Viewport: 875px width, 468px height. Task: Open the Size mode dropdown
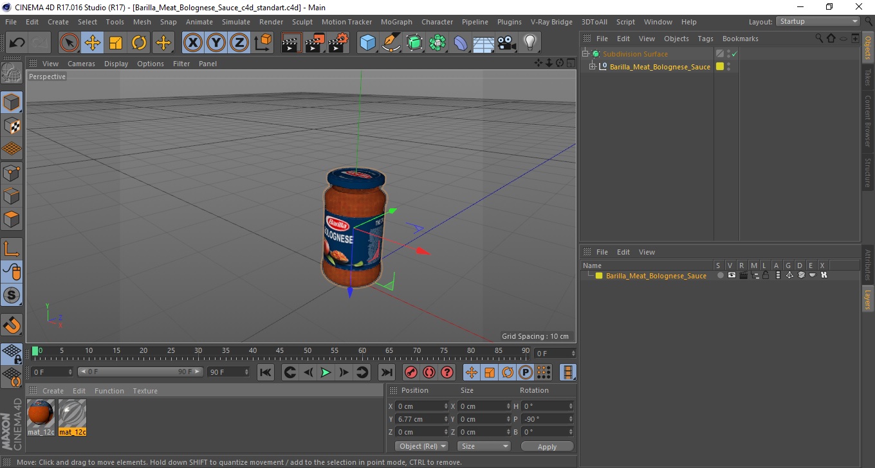point(484,446)
